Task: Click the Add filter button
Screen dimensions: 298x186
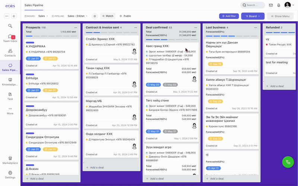Action: tap(229, 16)
